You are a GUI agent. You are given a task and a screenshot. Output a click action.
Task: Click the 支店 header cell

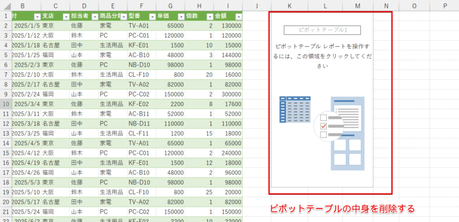[55, 16]
